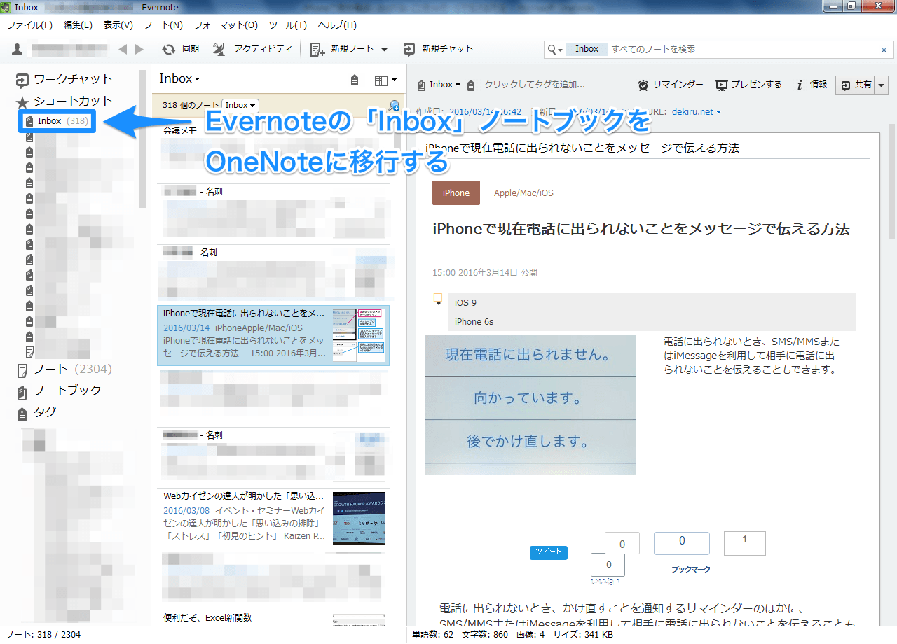Open 表示(V) menu
Viewport: 897px width, 644px height.
tap(118, 25)
